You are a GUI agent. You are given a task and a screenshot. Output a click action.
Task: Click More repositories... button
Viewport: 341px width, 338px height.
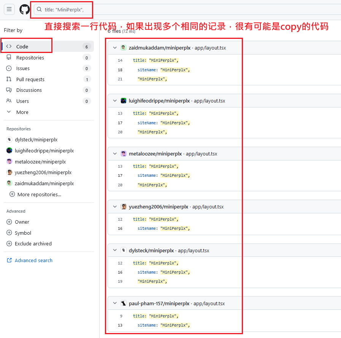(x=39, y=194)
